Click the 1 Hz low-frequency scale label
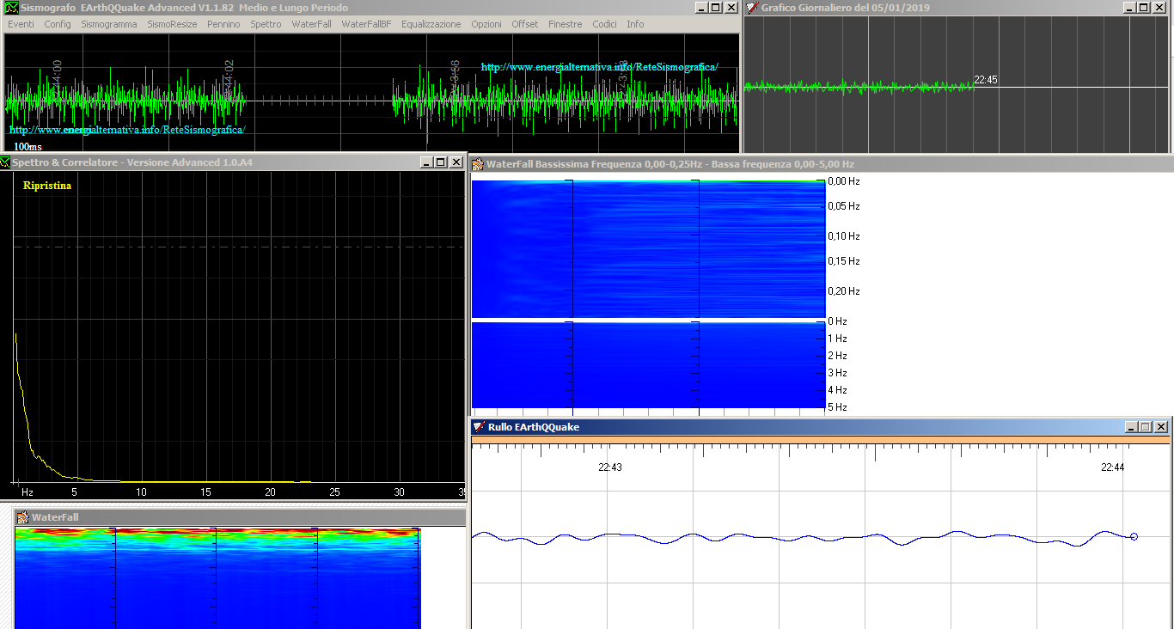The width and height of the screenshot is (1174, 629). tap(837, 339)
